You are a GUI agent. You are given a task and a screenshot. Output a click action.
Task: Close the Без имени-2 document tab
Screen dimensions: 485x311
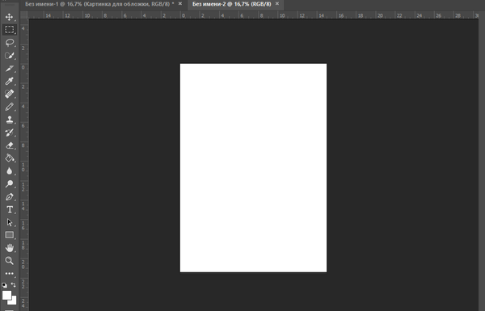[x=277, y=4]
